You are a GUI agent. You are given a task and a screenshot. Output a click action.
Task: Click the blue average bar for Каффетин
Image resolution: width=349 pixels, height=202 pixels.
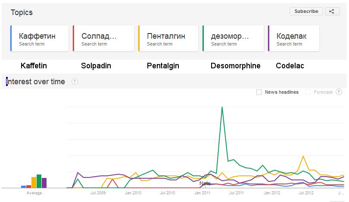coord(24,187)
